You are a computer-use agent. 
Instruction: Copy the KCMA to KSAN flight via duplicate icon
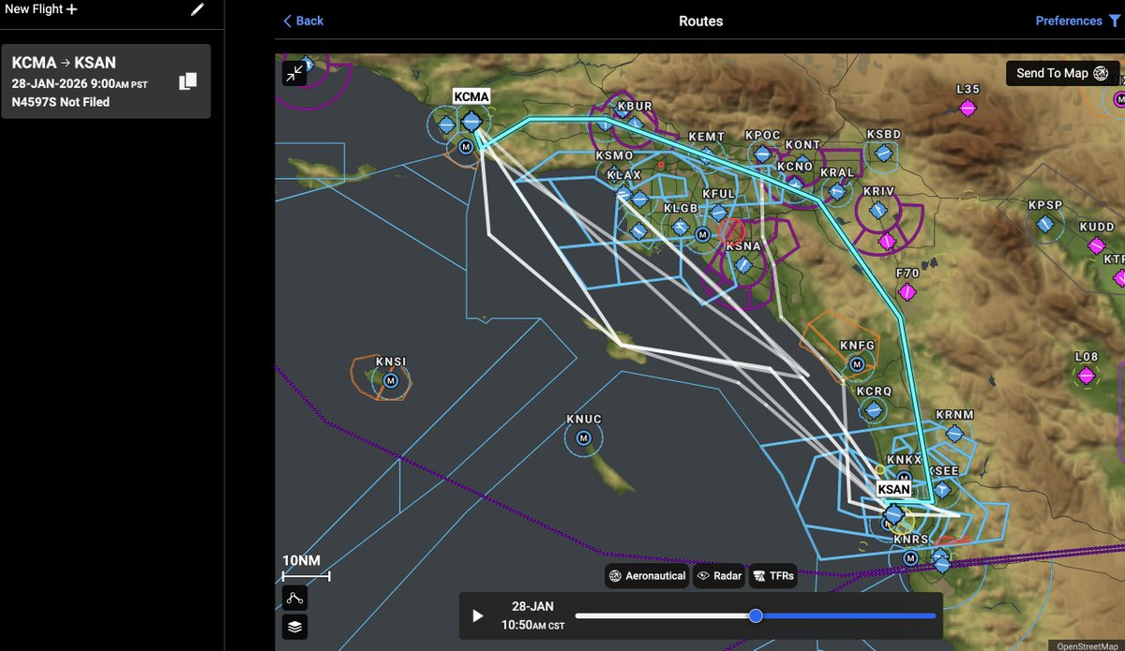pyautogui.click(x=188, y=81)
